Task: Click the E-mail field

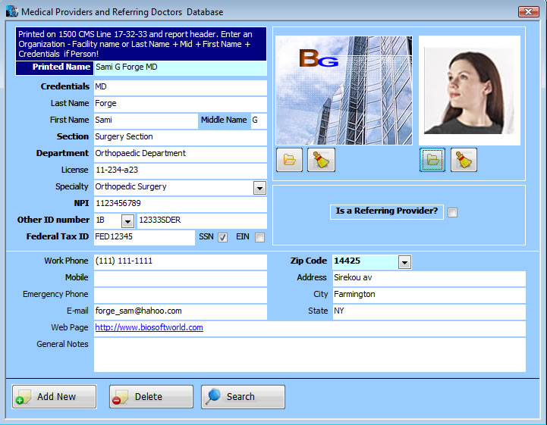Action: point(181,312)
